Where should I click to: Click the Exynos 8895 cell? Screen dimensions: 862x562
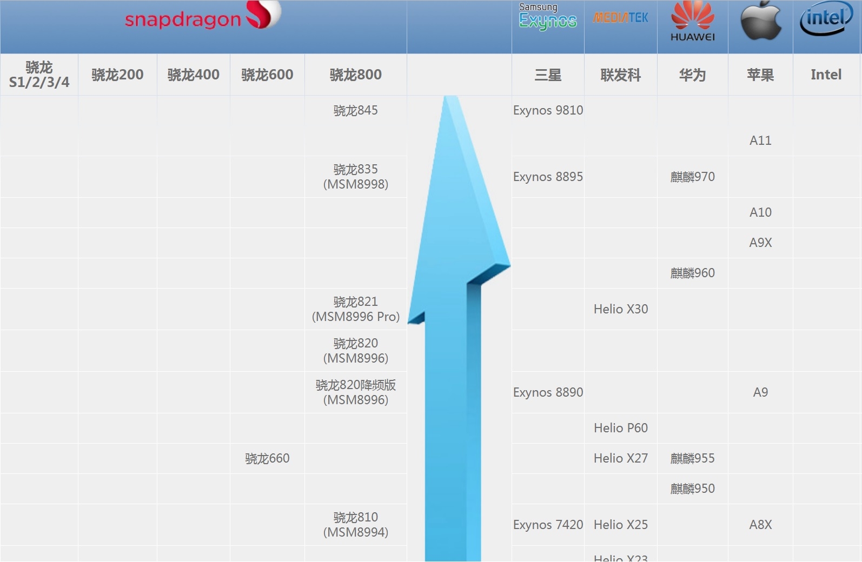point(548,177)
